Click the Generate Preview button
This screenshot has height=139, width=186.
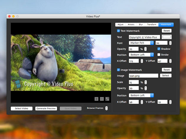coord(46,108)
